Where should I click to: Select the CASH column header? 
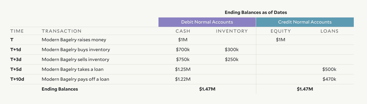coord(183,31)
